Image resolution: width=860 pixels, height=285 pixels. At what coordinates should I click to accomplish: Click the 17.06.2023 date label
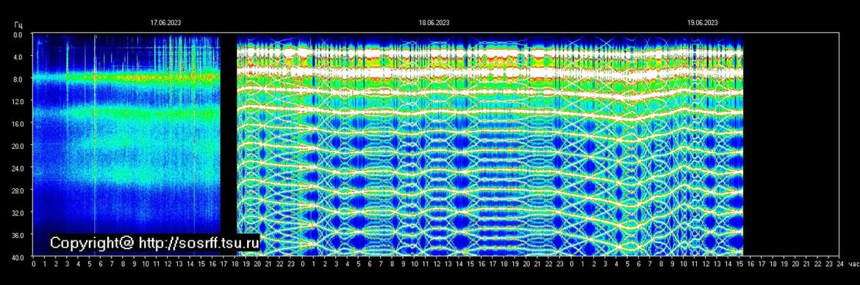(165, 23)
